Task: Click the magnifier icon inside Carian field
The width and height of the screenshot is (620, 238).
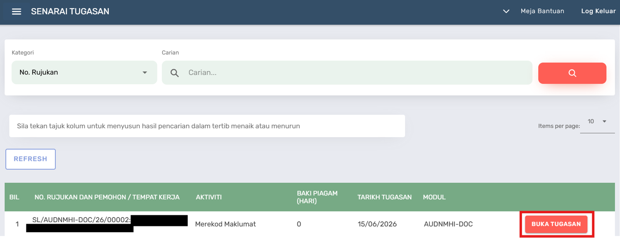Action: click(175, 73)
